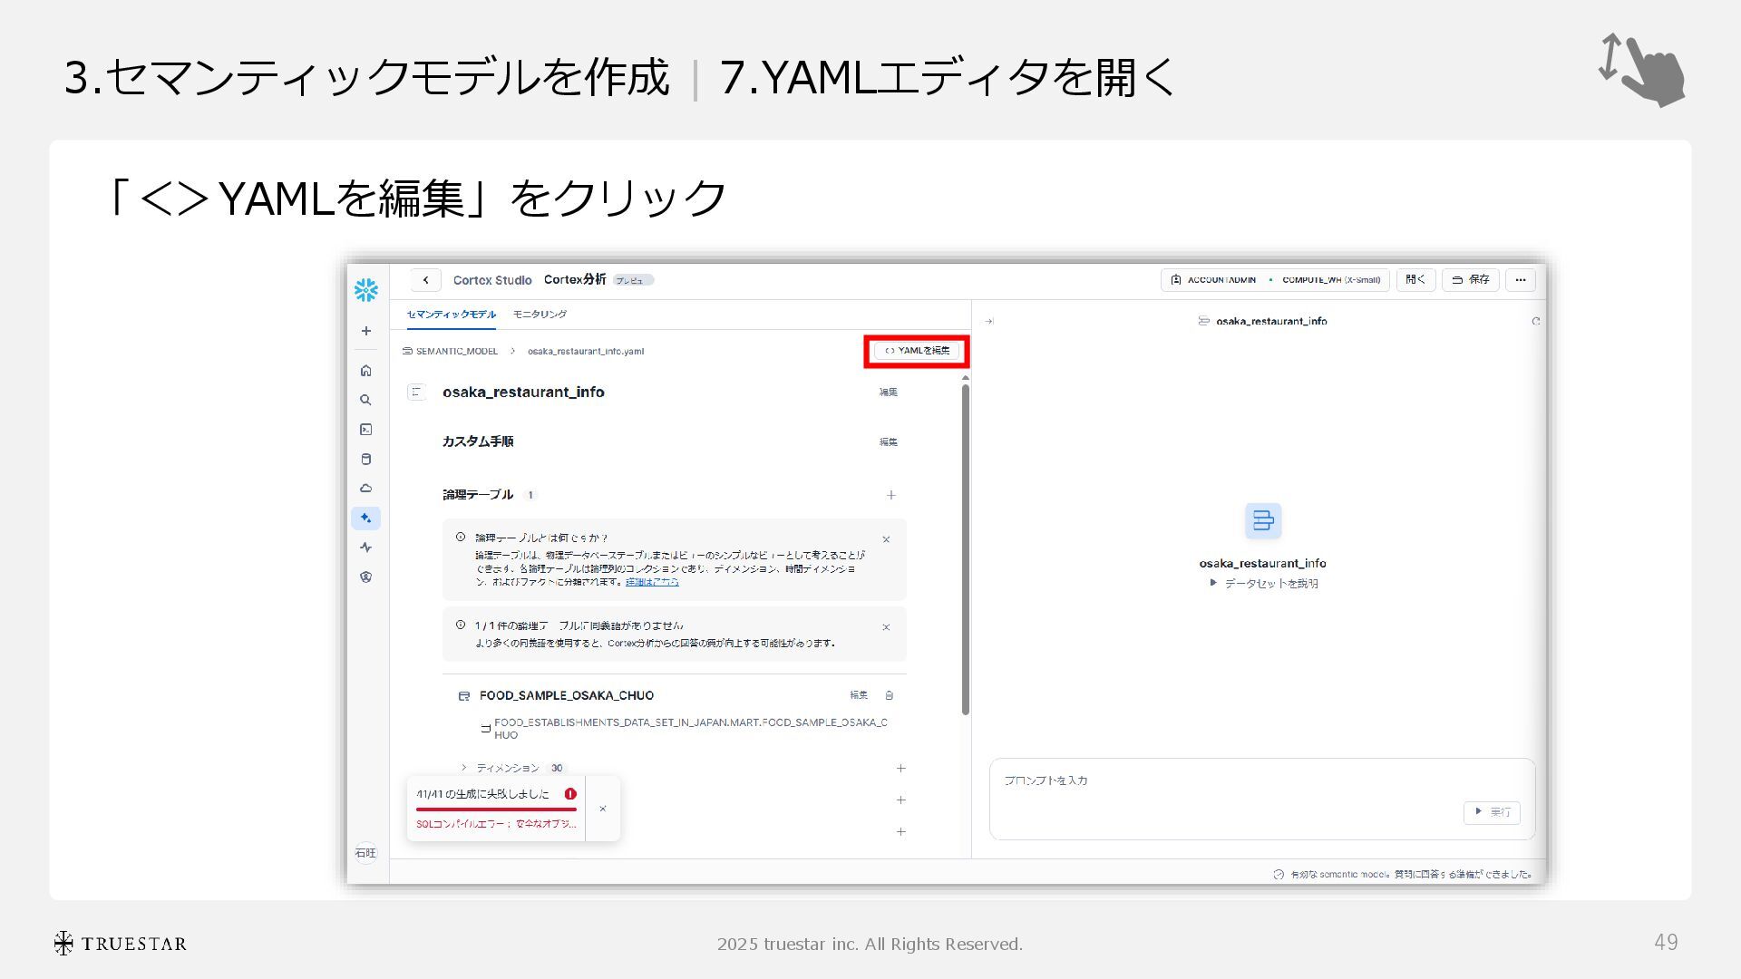The height and width of the screenshot is (979, 1741).
Task: Add a dimension with the plus icon
Action: (x=900, y=769)
